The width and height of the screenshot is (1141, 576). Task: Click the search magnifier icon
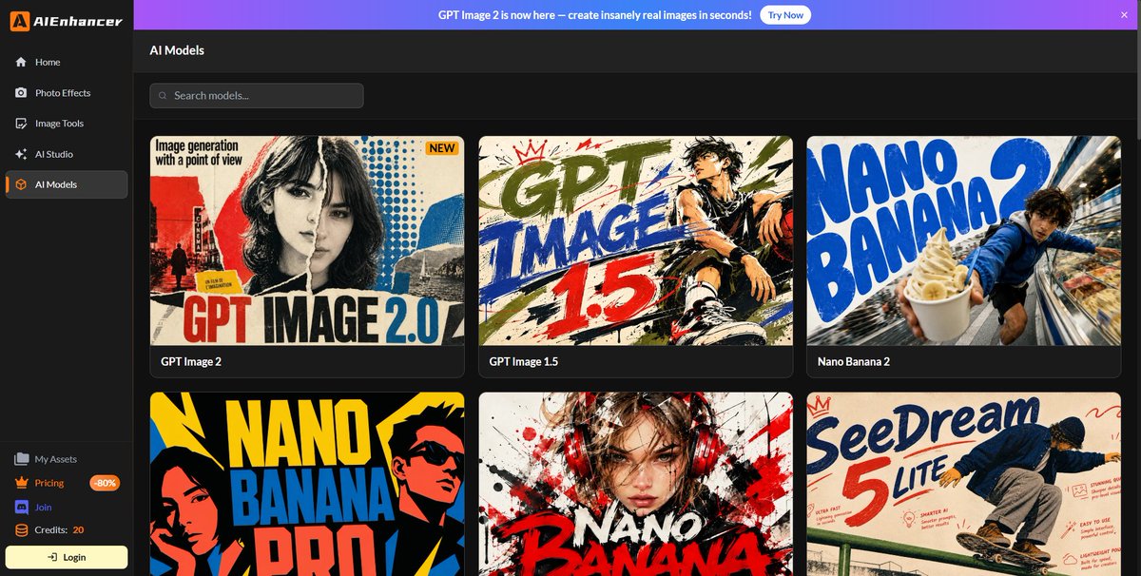point(164,96)
